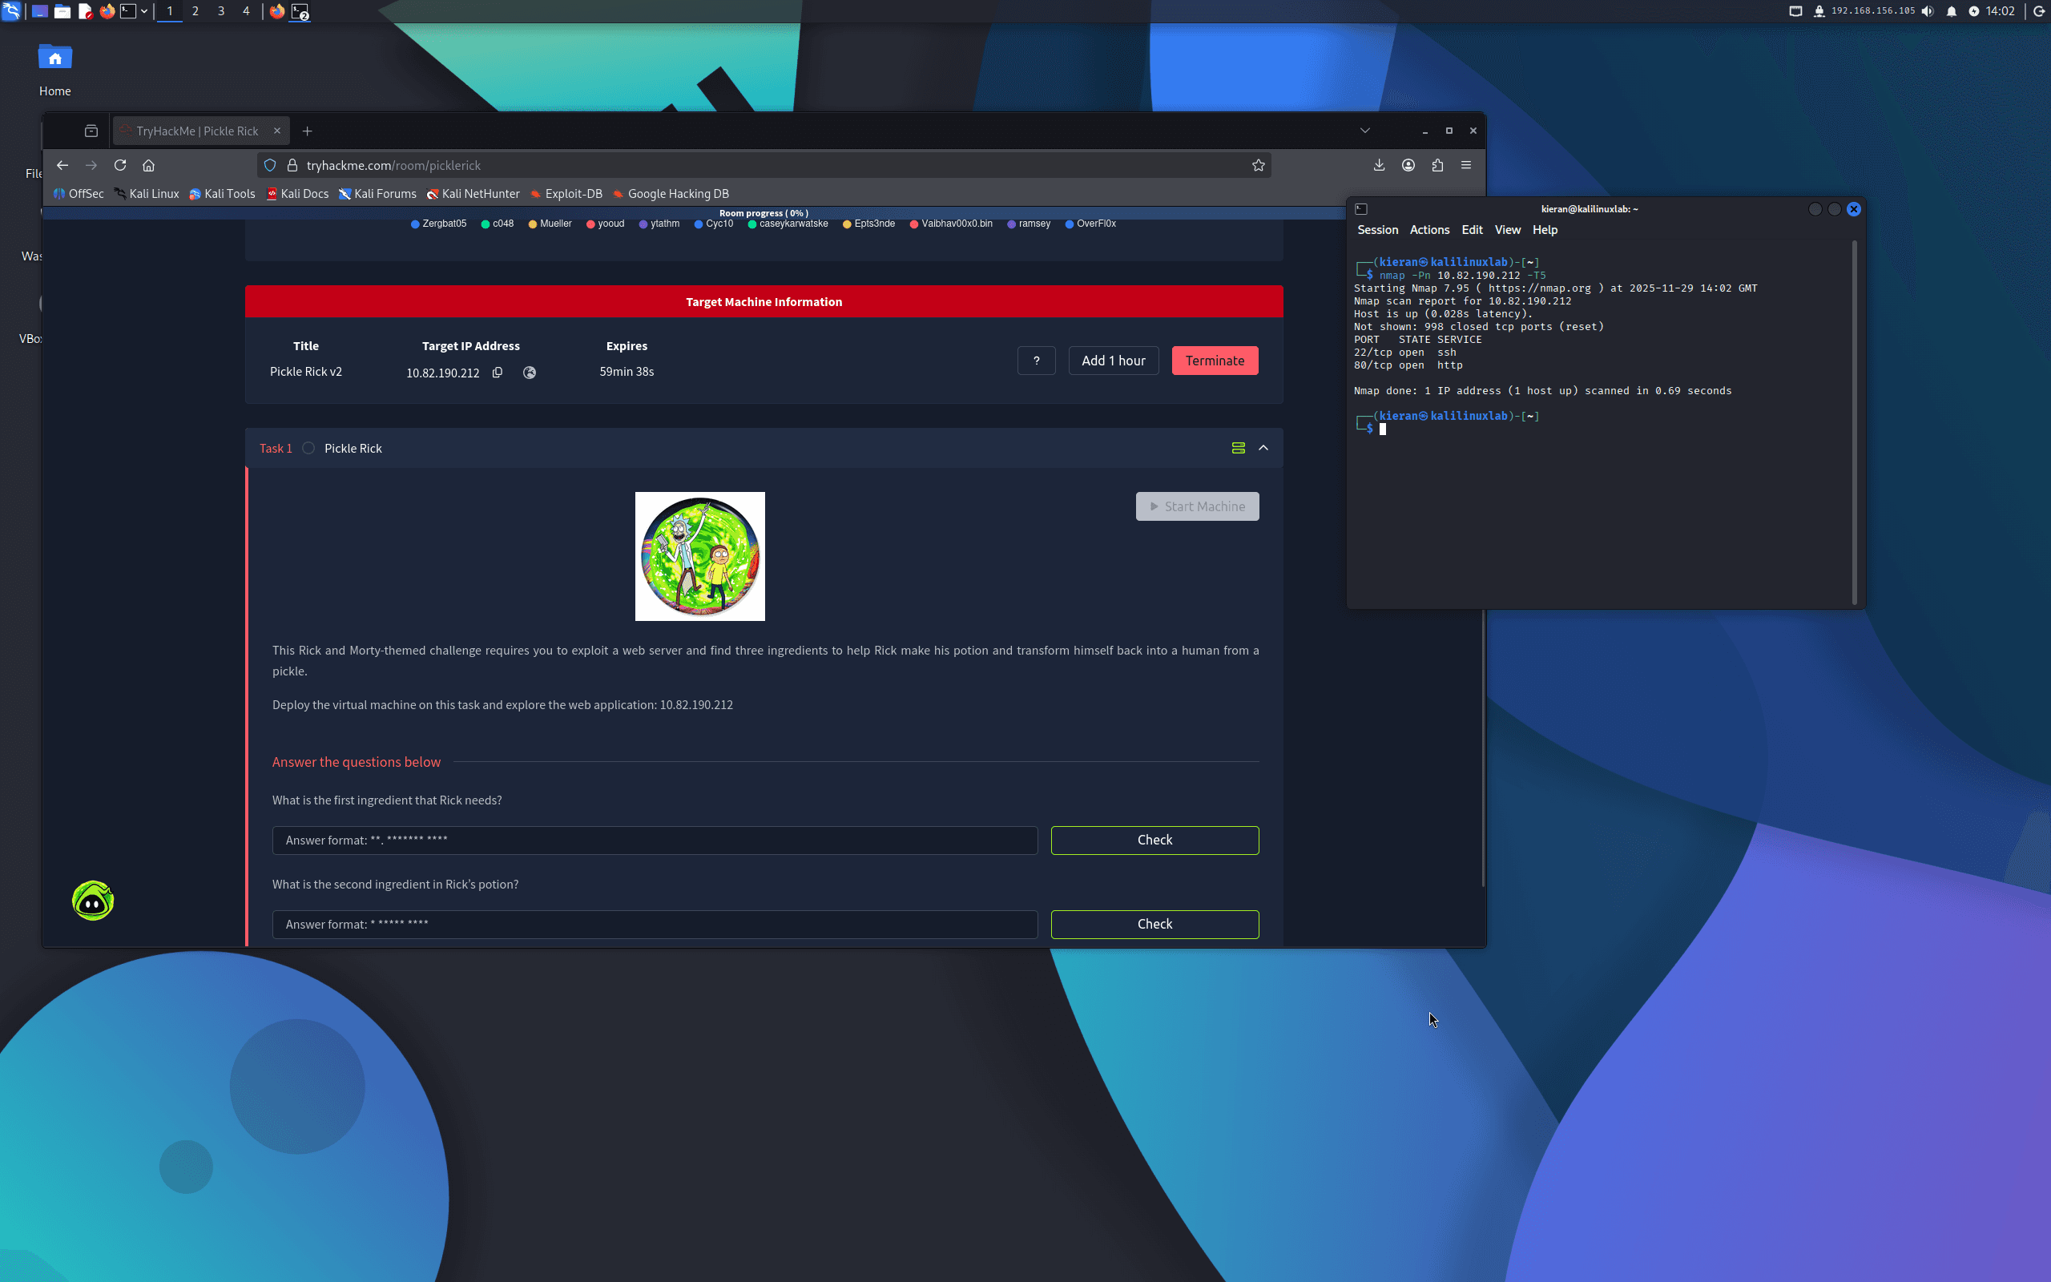Viewport: 2051px width, 1282px height.
Task: Open the Firefox downloads panel
Action: pos(1379,165)
